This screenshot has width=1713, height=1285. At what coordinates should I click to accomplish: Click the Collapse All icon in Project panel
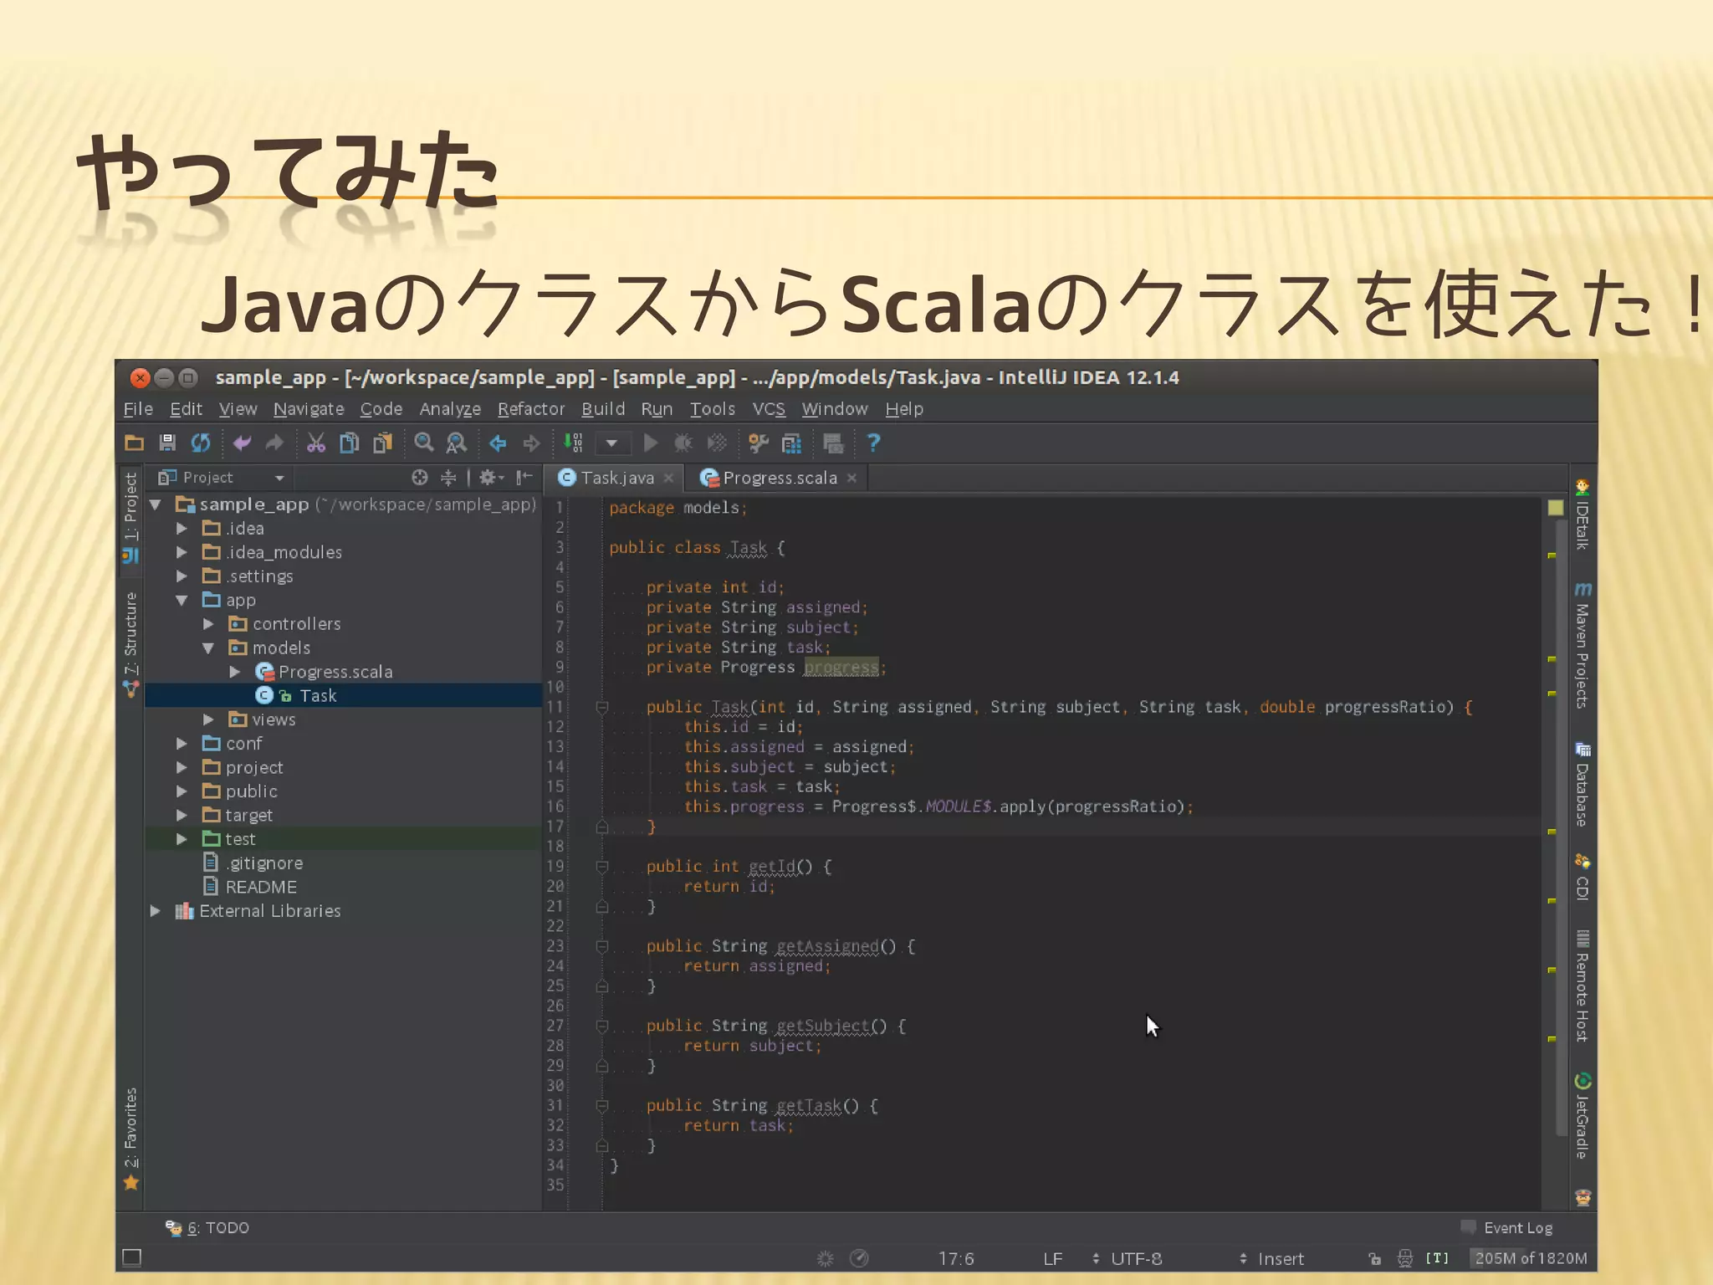(x=448, y=478)
